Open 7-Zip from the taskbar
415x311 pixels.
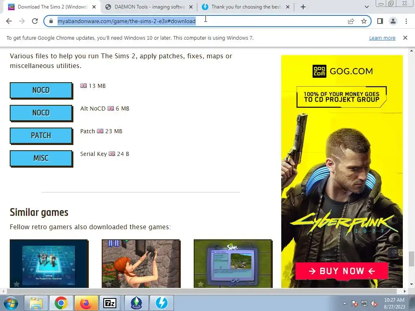click(x=110, y=303)
